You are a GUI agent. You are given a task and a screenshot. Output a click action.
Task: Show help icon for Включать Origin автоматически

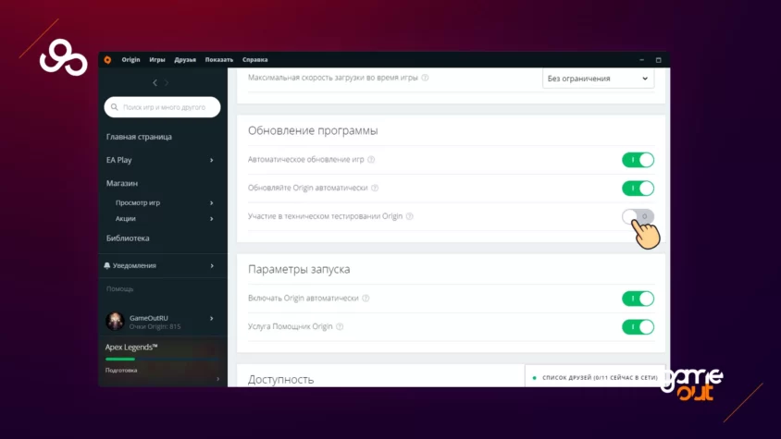[366, 299]
